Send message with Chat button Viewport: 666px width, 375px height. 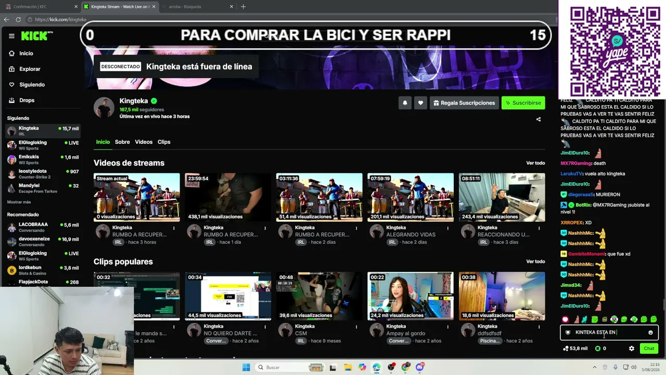pyautogui.click(x=649, y=348)
